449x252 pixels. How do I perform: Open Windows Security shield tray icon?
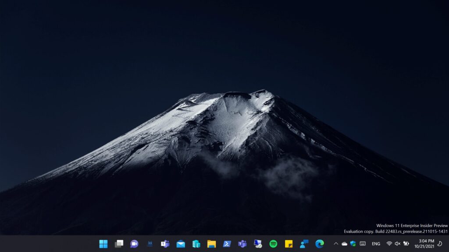coord(353,244)
